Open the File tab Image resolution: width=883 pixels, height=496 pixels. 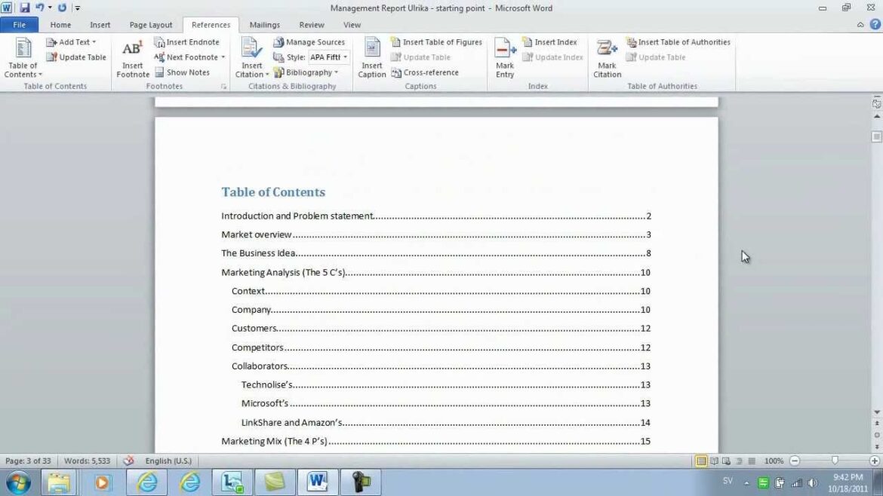tap(19, 25)
